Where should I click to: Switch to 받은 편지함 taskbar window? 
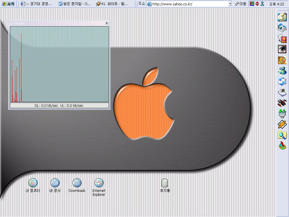[x=75, y=4]
